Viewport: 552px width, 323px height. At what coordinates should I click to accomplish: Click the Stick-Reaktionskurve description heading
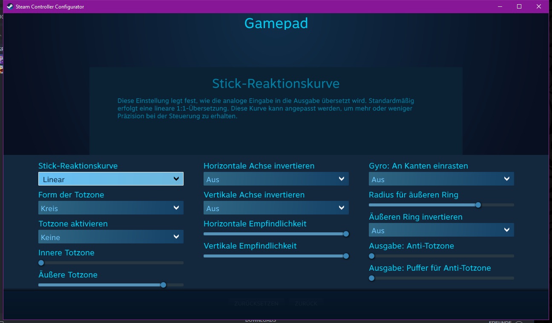pos(276,83)
